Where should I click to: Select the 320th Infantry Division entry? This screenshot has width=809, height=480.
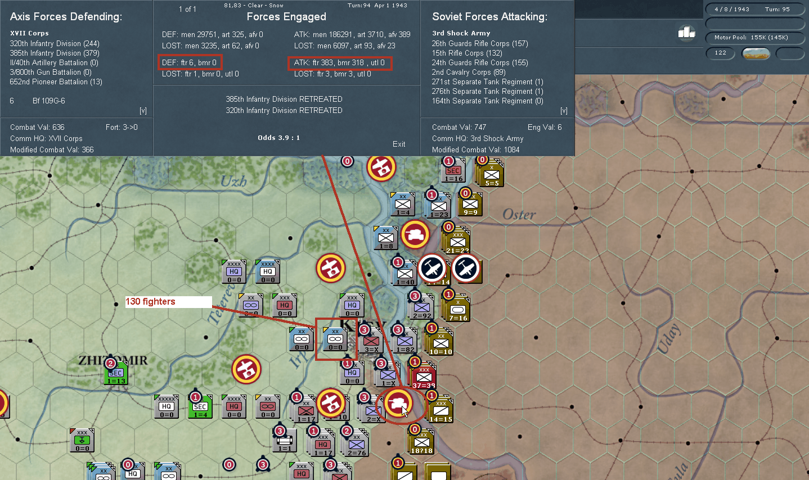[x=55, y=43]
